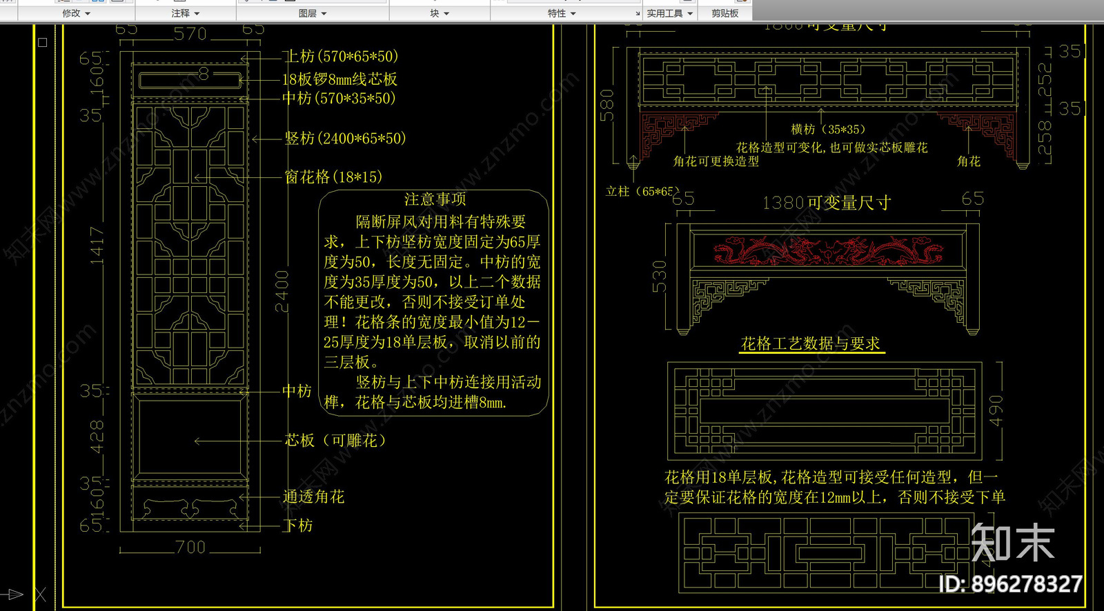Image resolution: width=1104 pixels, height=611 pixels.
Task: Select the 570 dimension at top
Action: pos(190,34)
